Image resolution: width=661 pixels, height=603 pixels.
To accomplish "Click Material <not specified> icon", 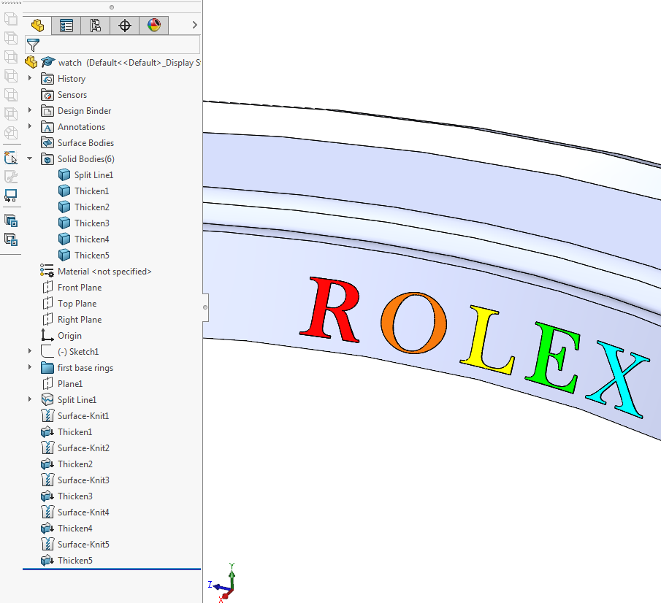I will click(x=47, y=271).
